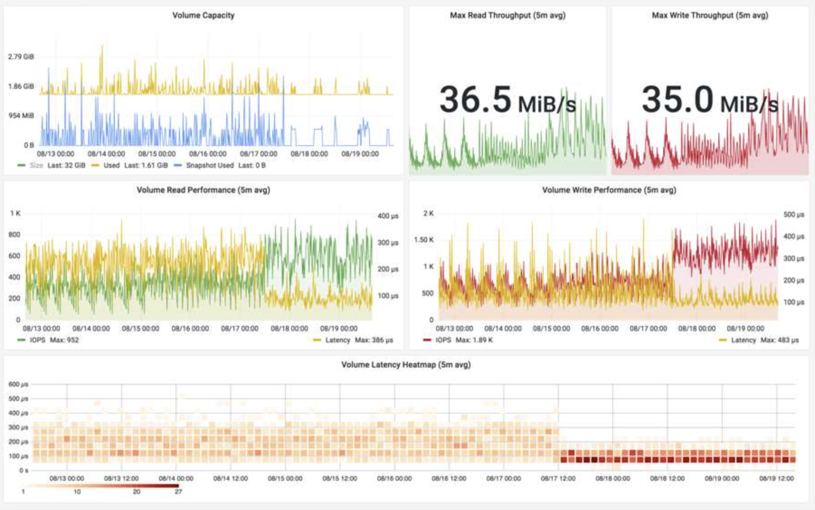Toggle Latency series in Write Performance legend
Viewport: 815px width, 510px height.
[x=743, y=340]
